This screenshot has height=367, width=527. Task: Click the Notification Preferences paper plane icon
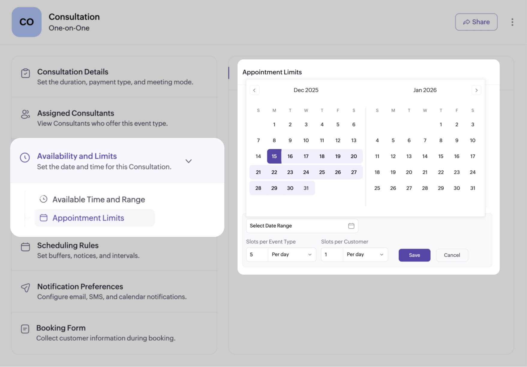(25, 288)
